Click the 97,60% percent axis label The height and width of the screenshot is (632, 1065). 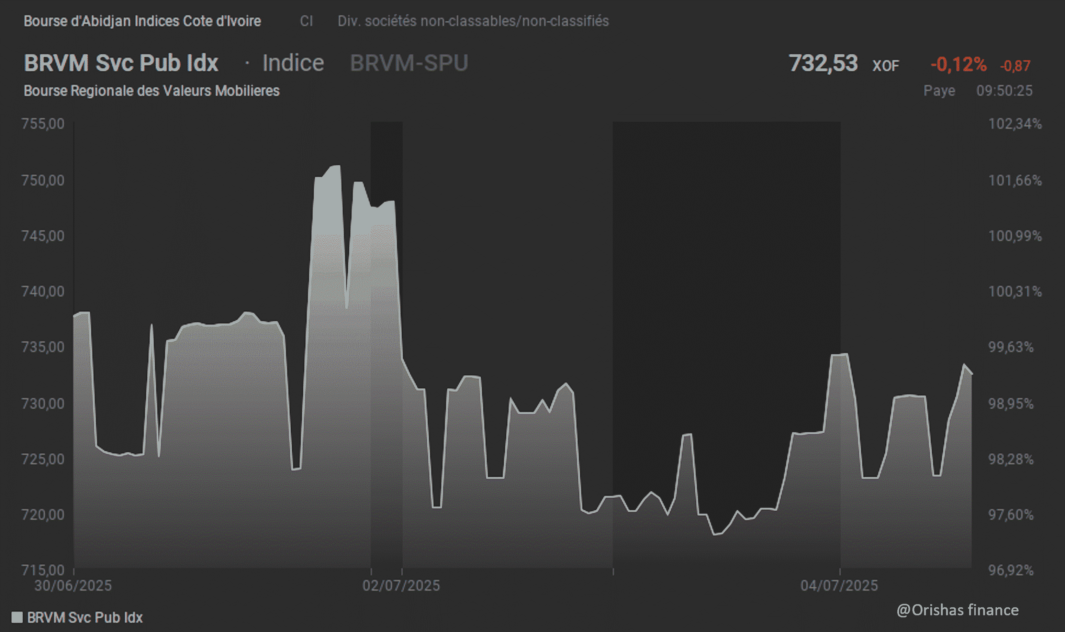coord(1011,514)
